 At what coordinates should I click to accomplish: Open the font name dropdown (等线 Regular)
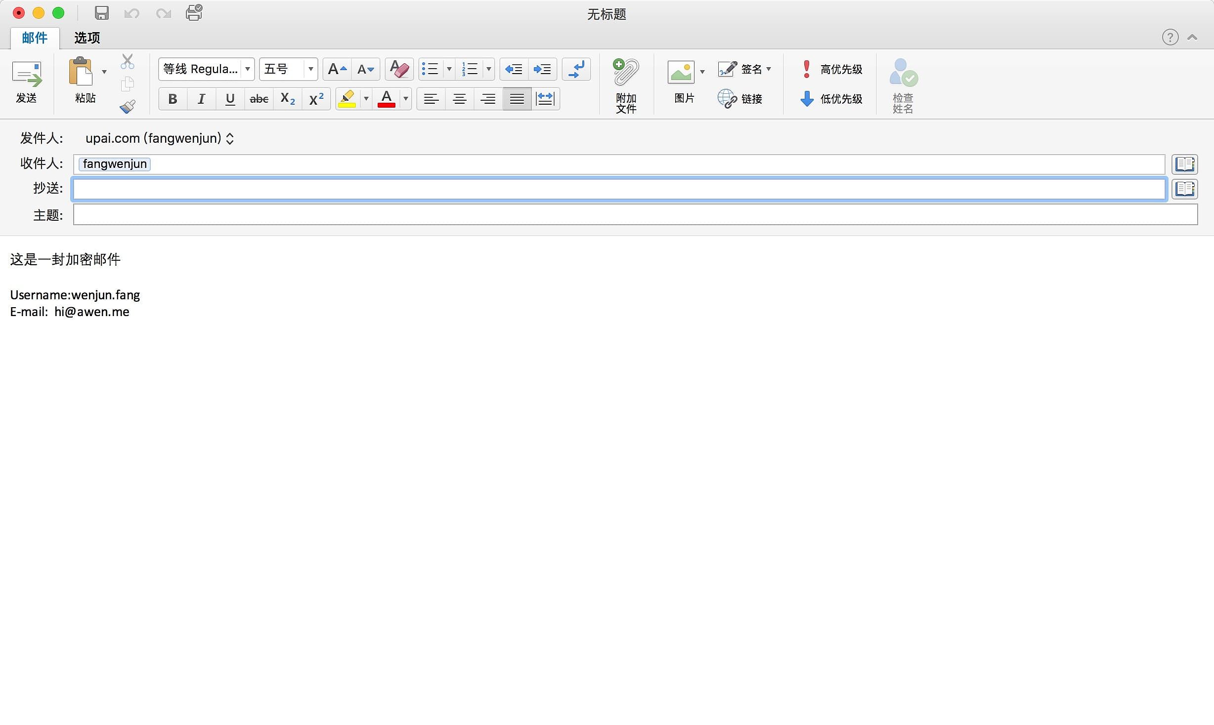pos(248,69)
